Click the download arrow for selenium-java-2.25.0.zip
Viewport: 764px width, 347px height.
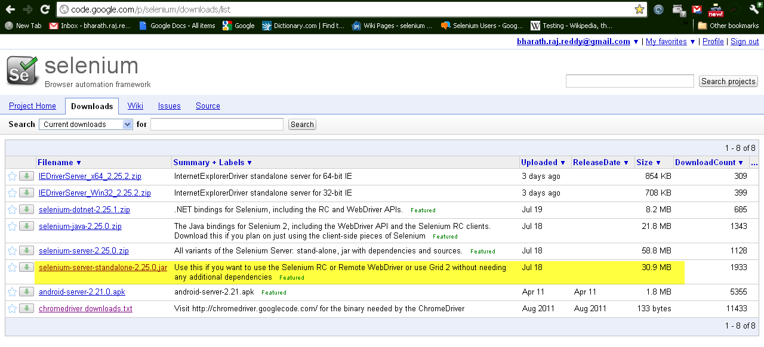click(x=26, y=226)
